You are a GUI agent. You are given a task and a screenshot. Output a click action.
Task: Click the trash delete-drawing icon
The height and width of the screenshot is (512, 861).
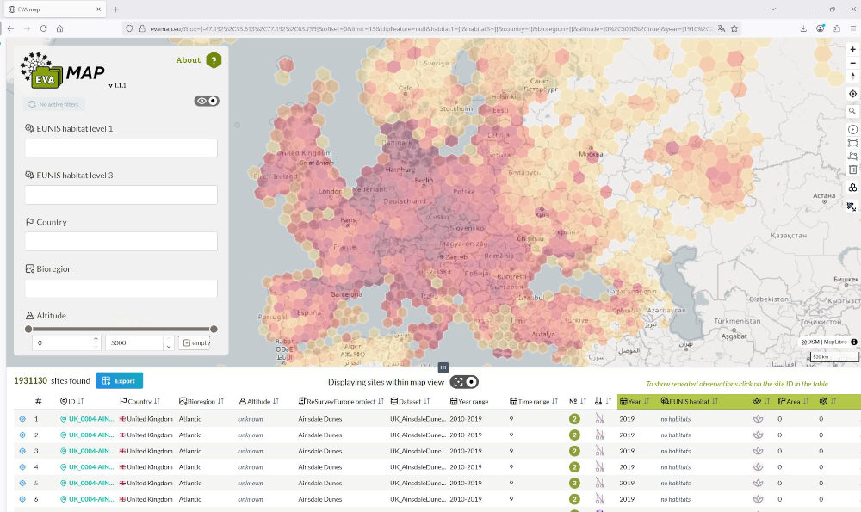pos(852,170)
